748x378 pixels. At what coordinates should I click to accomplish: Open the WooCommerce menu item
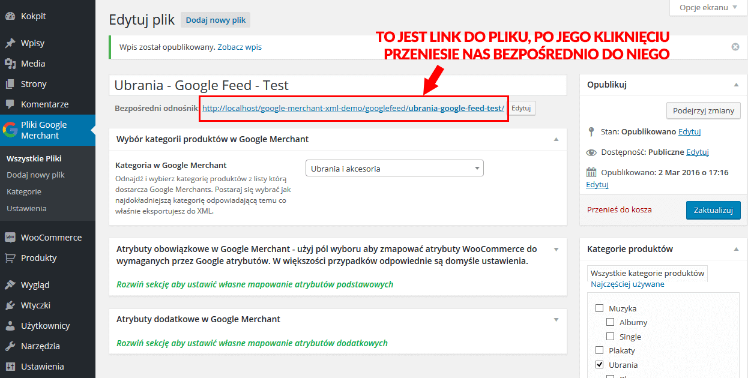tap(47, 238)
